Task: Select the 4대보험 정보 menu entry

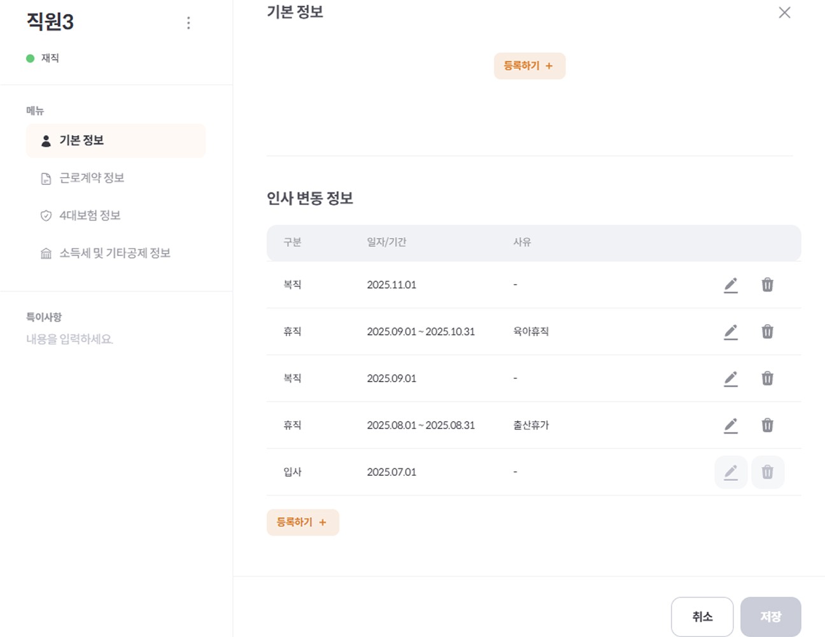Action: tap(89, 215)
